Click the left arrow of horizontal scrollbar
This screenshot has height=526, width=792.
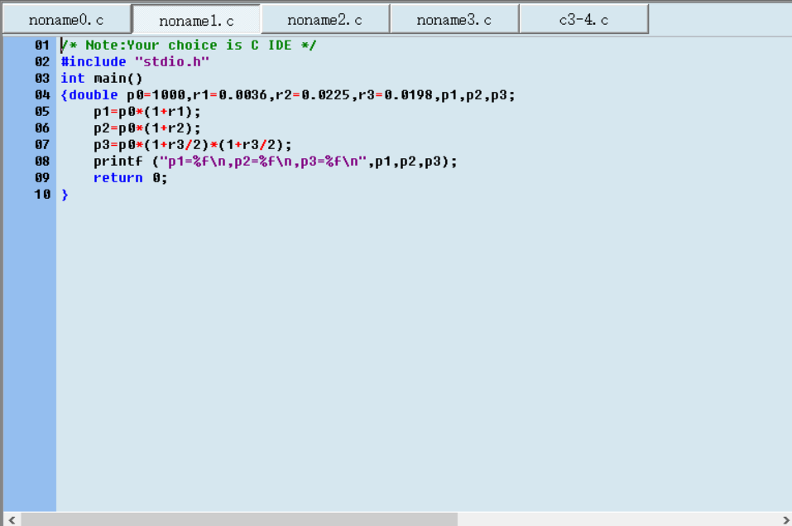(12, 519)
